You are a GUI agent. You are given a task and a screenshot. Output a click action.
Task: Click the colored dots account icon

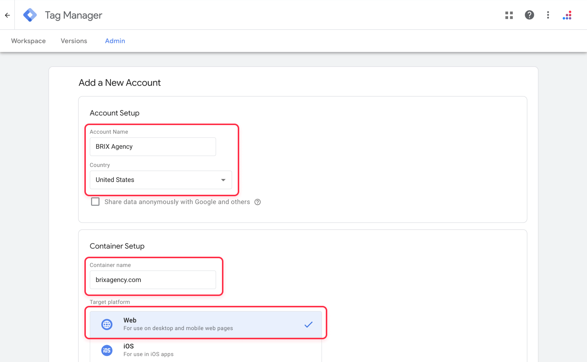coord(567,15)
